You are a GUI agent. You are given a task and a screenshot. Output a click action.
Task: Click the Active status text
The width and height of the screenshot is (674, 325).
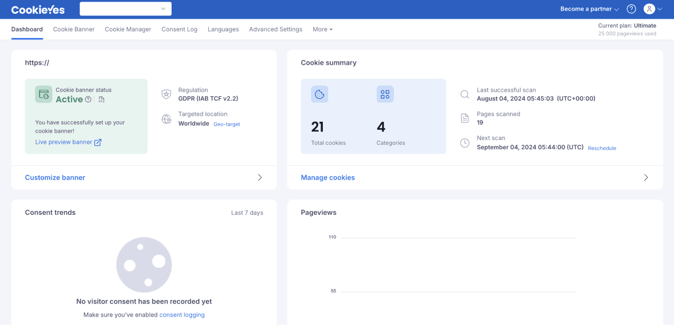tap(69, 99)
